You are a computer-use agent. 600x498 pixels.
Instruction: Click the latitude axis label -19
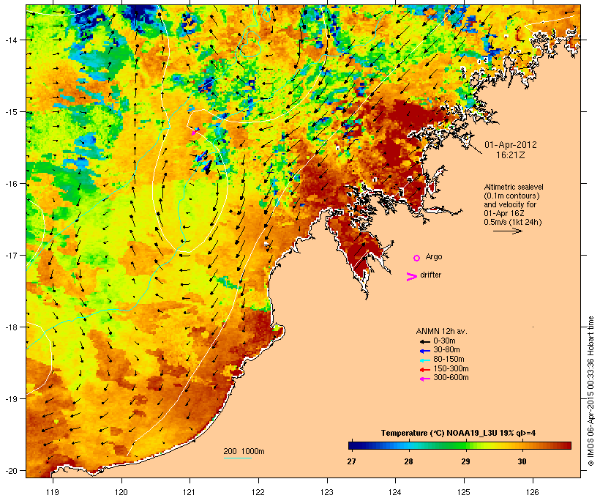10,399
